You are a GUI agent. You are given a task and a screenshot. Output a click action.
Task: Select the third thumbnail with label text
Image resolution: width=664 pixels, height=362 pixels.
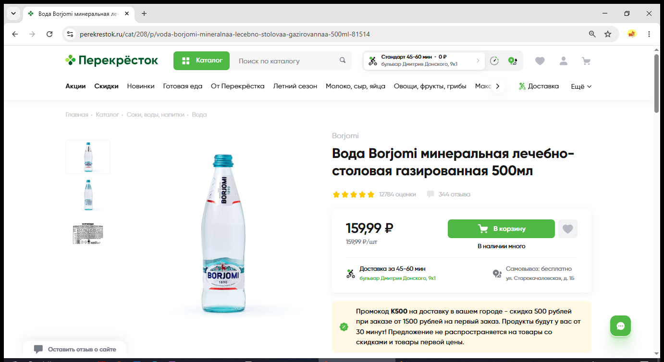[x=88, y=234]
